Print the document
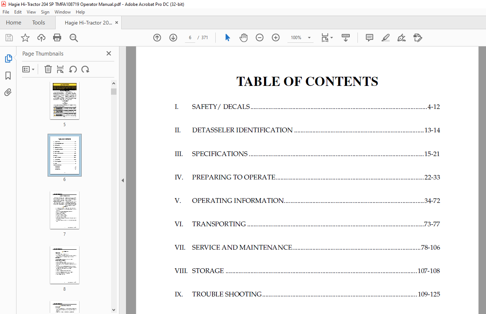 tap(57, 38)
